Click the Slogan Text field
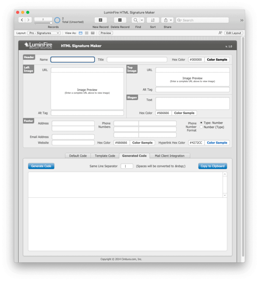 [x=192, y=103]
